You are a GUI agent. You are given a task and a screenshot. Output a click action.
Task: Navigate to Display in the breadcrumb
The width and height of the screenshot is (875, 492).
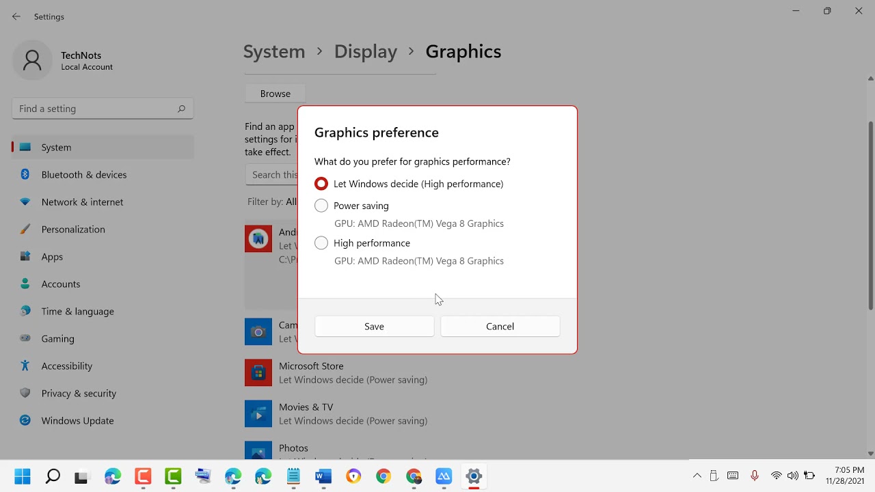pyautogui.click(x=365, y=51)
